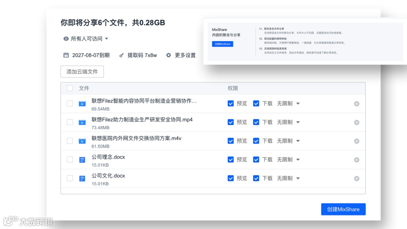Click the MixShare banner thumbnail
The width and height of the screenshot is (407, 229).
tap(305, 41)
